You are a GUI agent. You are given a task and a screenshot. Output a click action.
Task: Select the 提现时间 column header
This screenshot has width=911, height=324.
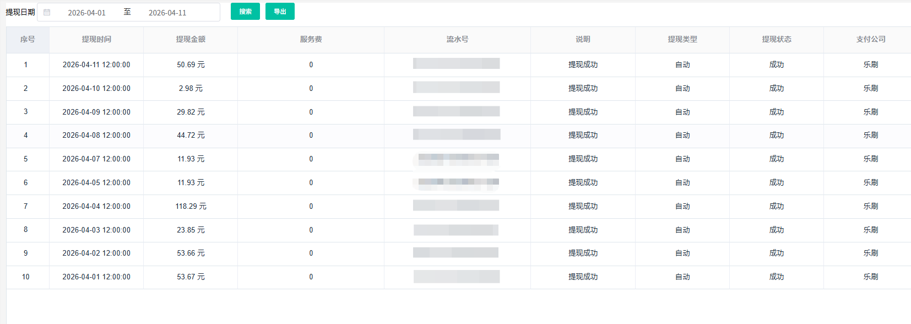pyautogui.click(x=96, y=39)
